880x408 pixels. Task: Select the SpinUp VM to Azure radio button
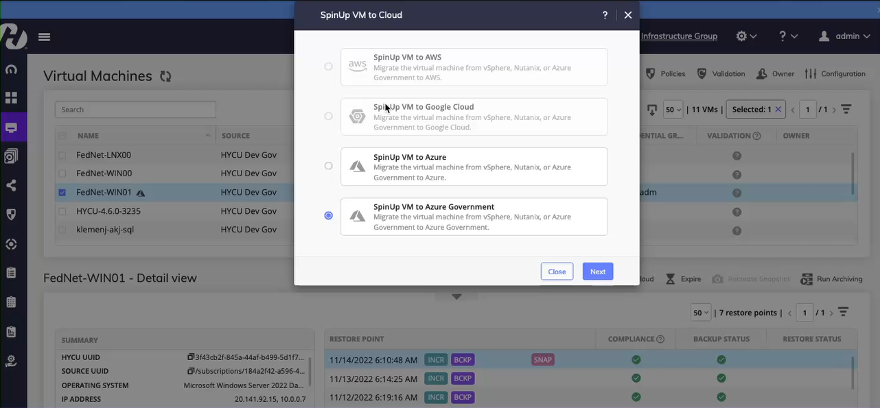(328, 166)
